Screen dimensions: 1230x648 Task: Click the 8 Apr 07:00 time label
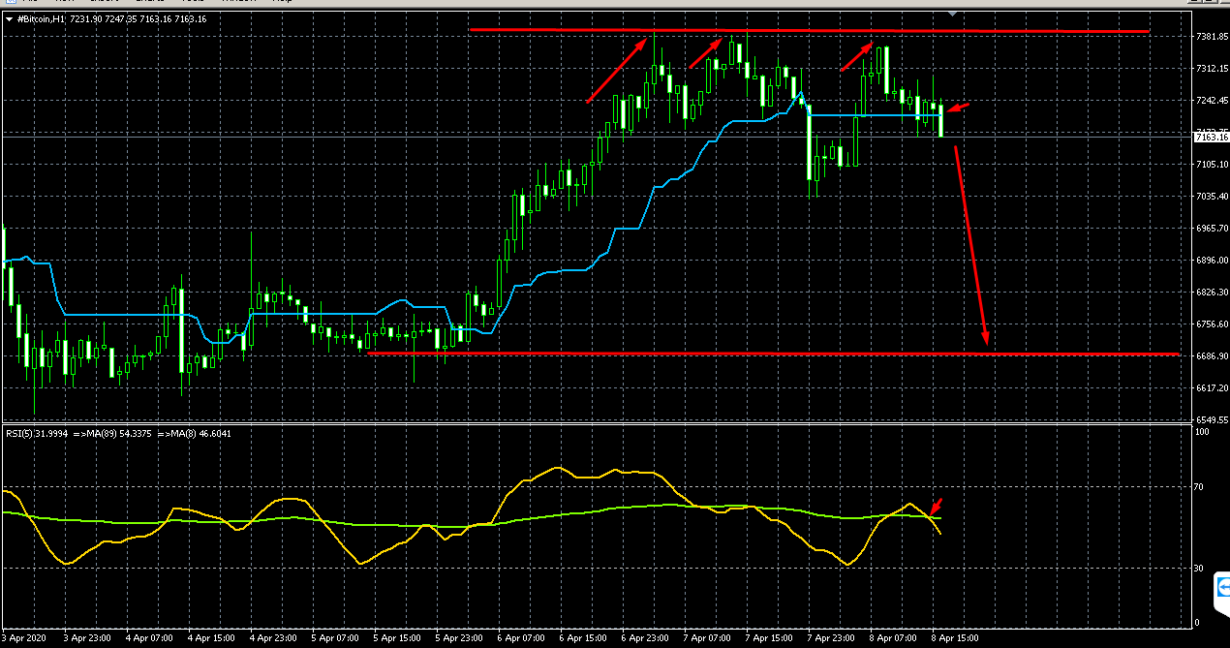pyautogui.click(x=891, y=639)
